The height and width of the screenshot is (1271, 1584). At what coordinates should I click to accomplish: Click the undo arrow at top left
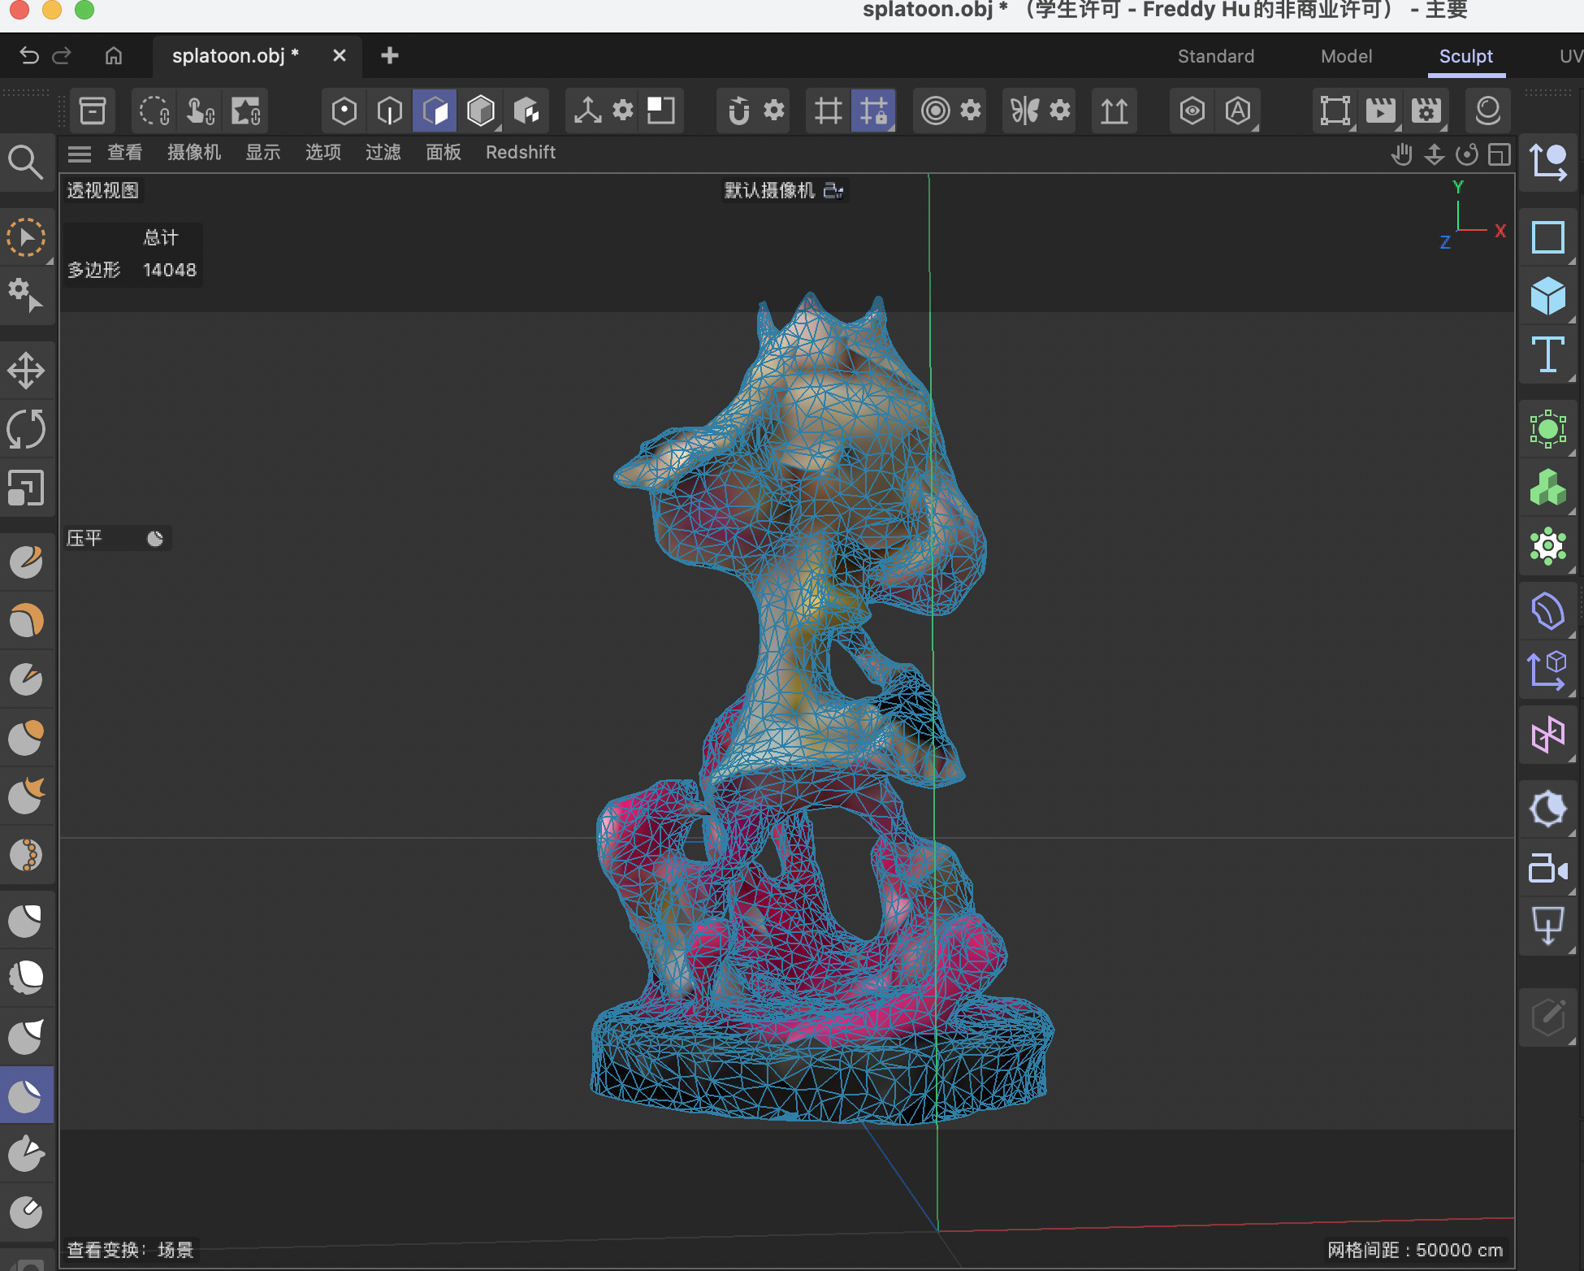pyautogui.click(x=30, y=55)
